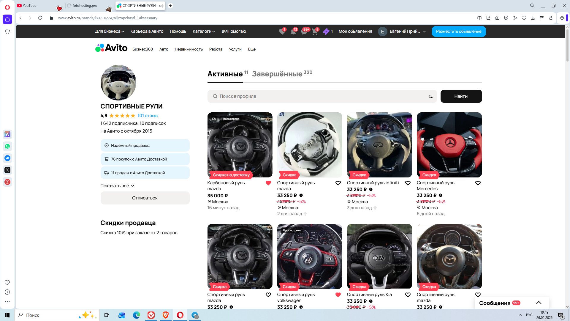The width and height of the screenshot is (570, 321).
Task: Open the favorites heart in Avito header
Action: coord(282,32)
